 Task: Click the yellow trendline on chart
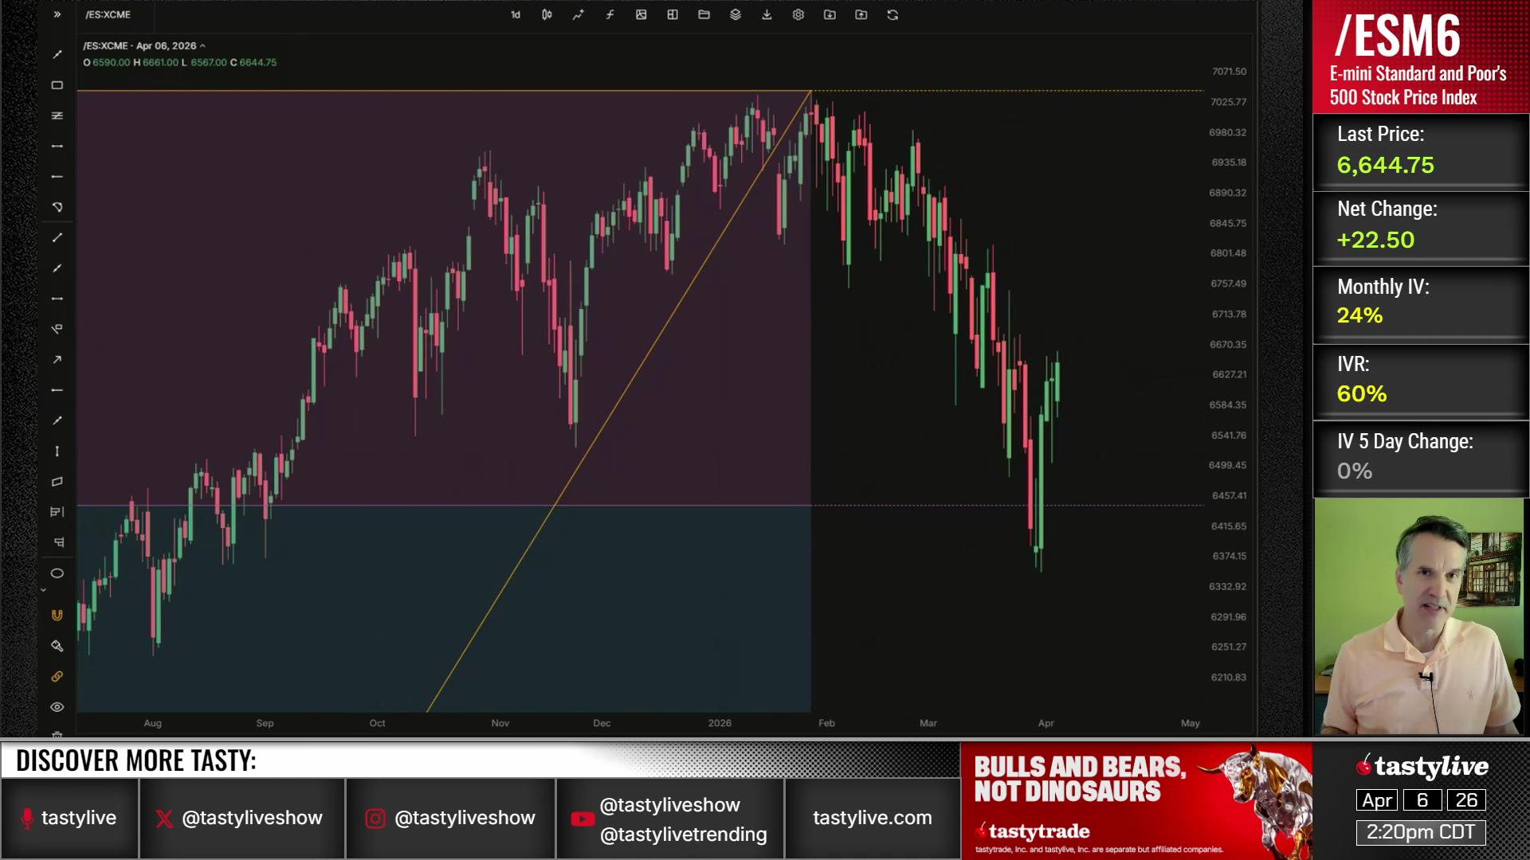(637, 373)
